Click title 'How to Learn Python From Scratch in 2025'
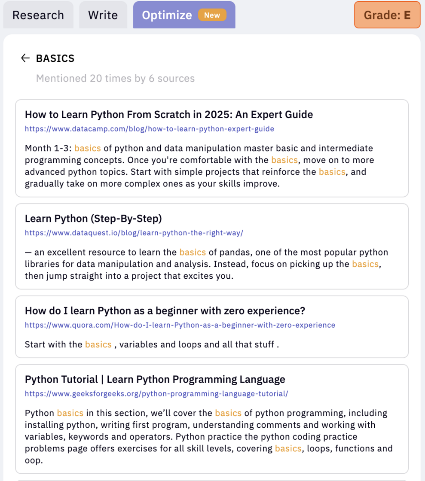The height and width of the screenshot is (481, 425). click(x=169, y=114)
